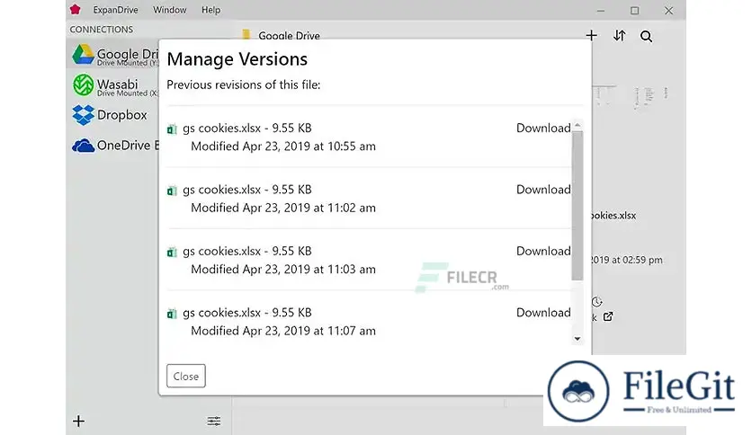Click the search magnifier icon
Image resolution: width=752 pixels, height=435 pixels.
pyautogui.click(x=646, y=36)
